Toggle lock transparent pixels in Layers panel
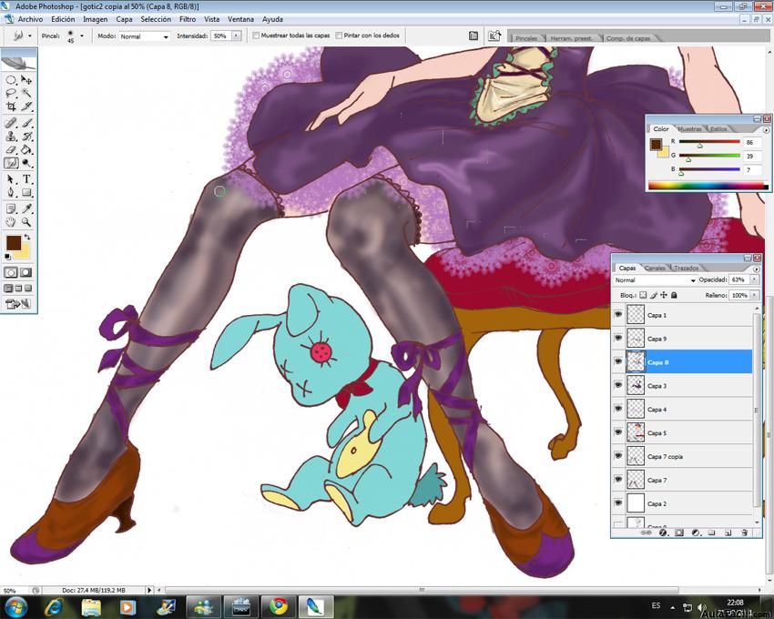Image resolution: width=774 pixels, height=619 pixels. tap(643, 295)
